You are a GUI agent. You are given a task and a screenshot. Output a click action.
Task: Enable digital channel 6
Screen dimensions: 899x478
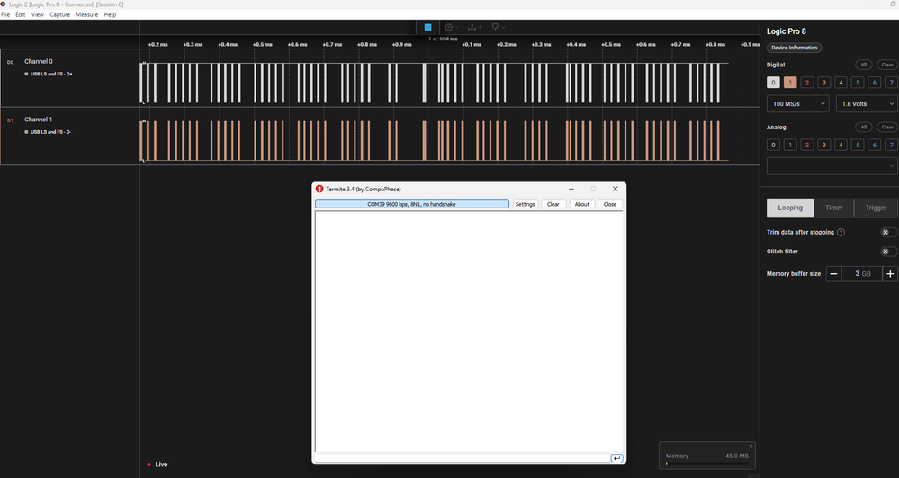coord(875,83)
